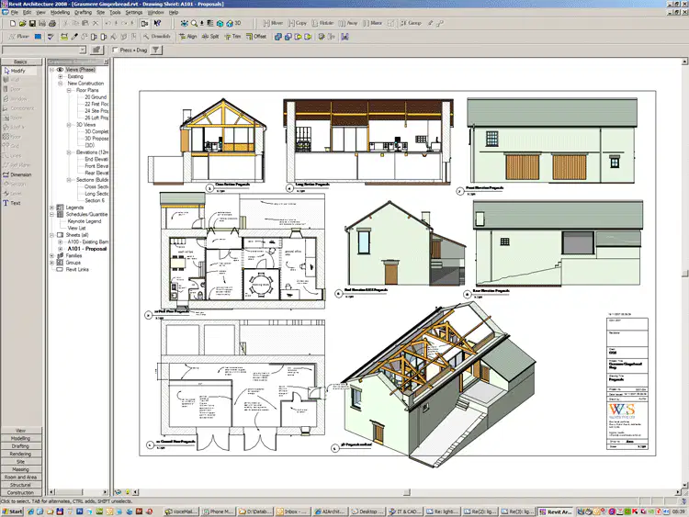The height and width of the screenshot is (517, 689).
Task: Open the Drafting menu
Action: (x=83, y=13)
